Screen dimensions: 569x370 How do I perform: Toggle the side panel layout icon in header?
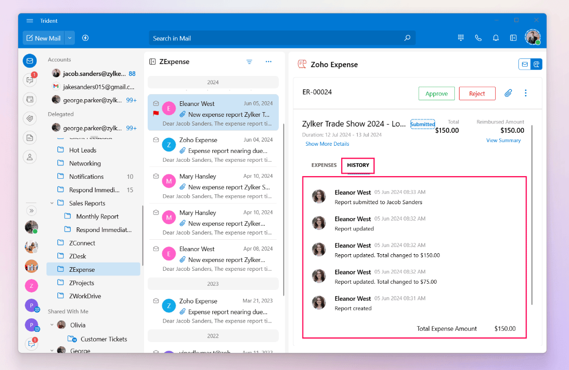[513, 38]
